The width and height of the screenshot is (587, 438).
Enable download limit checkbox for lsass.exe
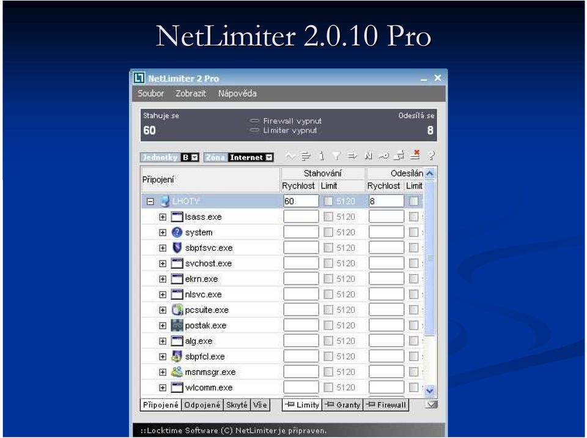[328, 217]
